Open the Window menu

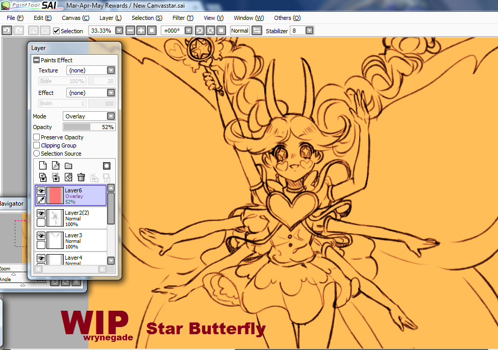248,18
